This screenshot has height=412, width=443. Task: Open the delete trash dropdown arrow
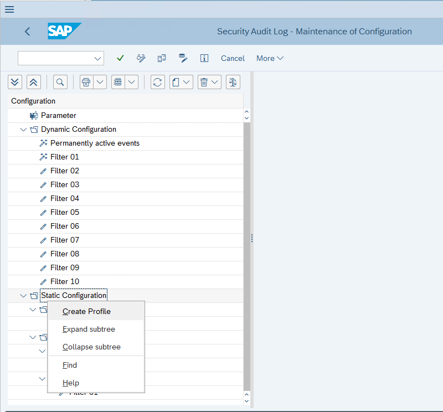point(215,82)
